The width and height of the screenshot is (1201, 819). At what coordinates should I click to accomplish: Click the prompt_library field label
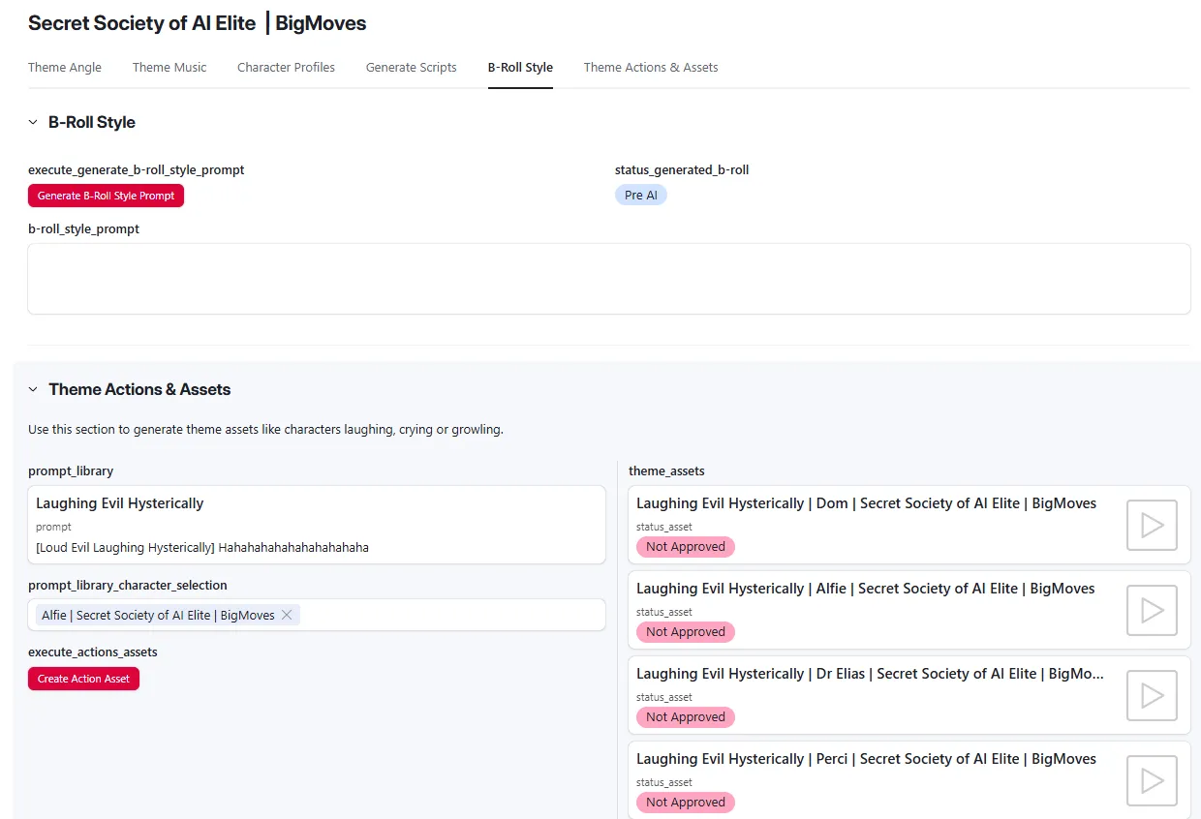(71, 470)
